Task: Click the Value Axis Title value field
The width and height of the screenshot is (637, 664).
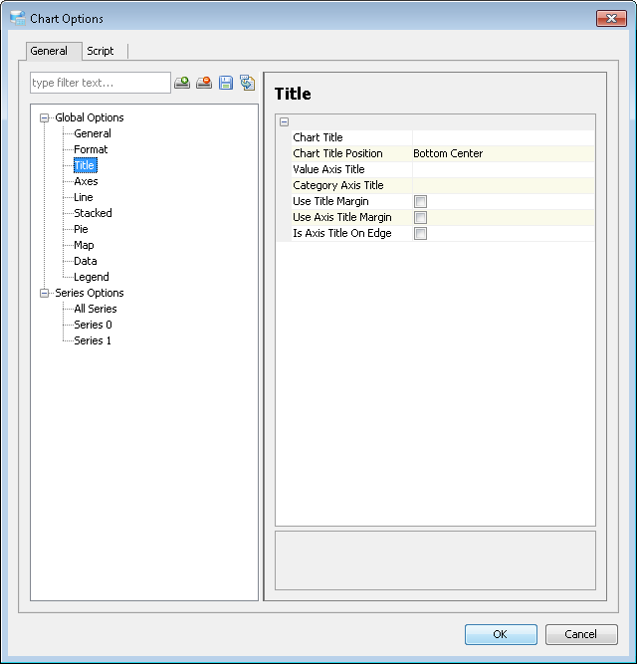Action: [x=504, y=169]
